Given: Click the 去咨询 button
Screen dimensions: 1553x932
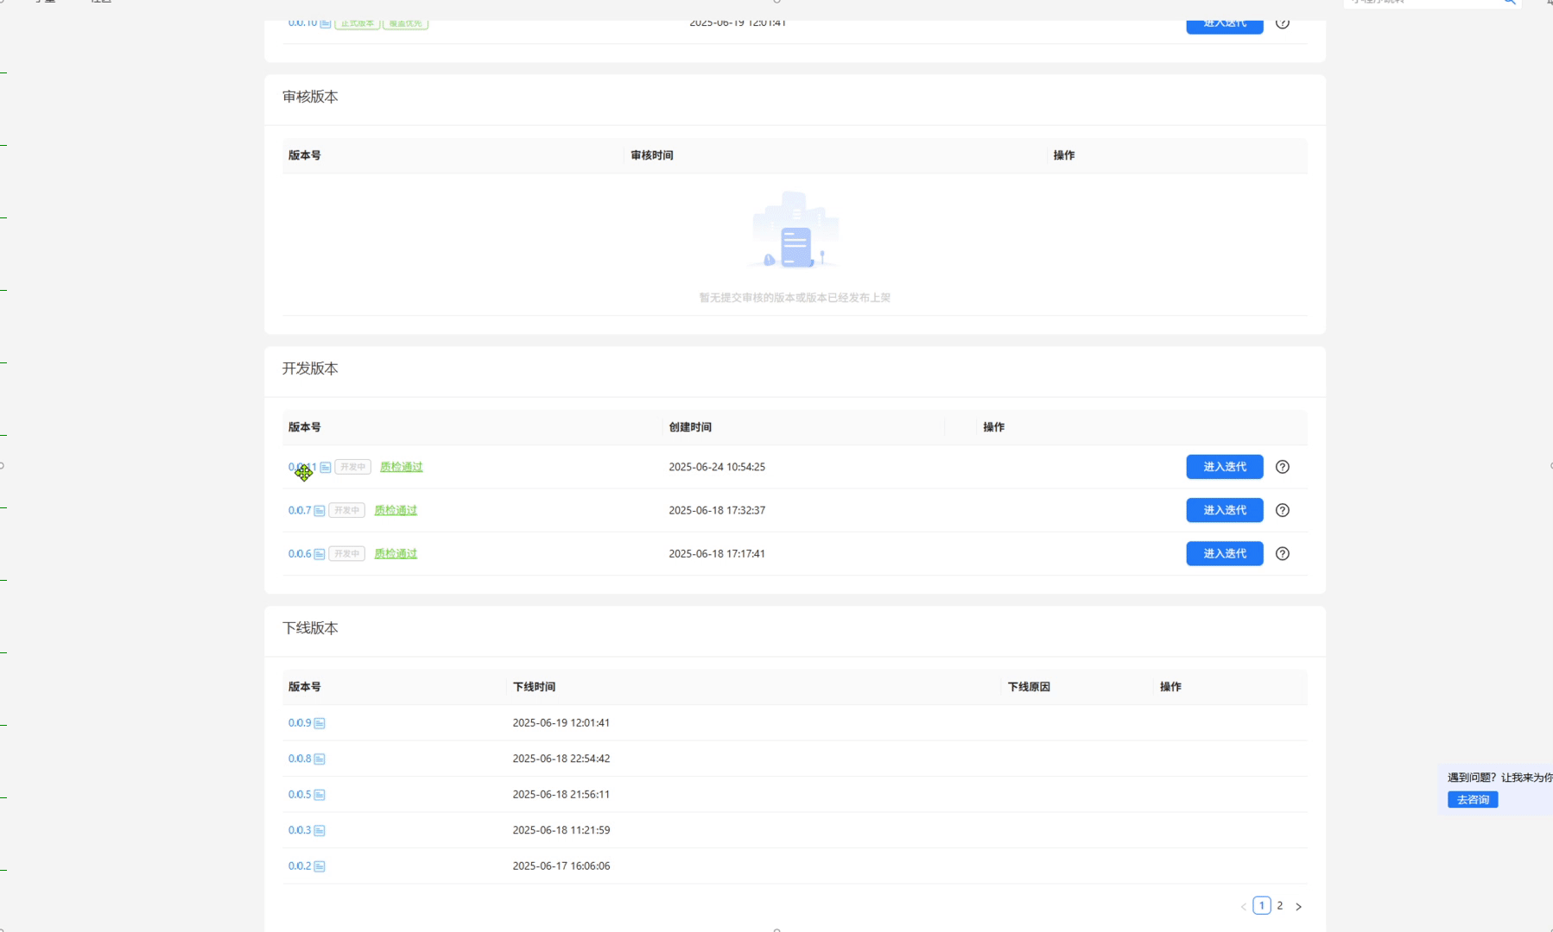Looking at the screenshot, I should [x=1472, y=800].
